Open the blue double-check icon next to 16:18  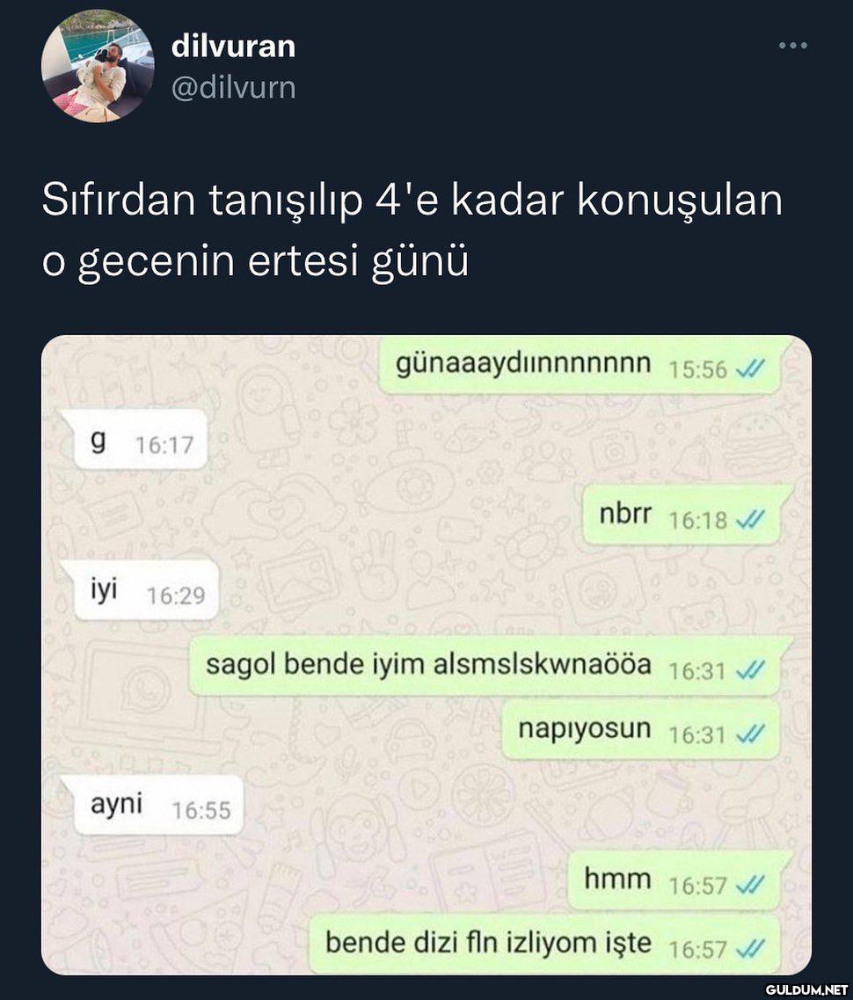(750, 520)
